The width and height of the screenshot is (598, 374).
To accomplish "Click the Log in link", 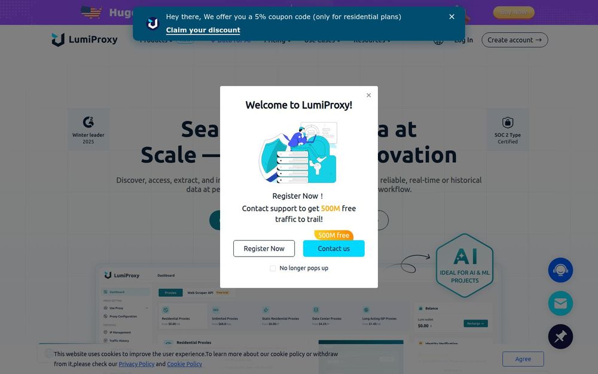I will pyautogui.click(x=463, y=40).
